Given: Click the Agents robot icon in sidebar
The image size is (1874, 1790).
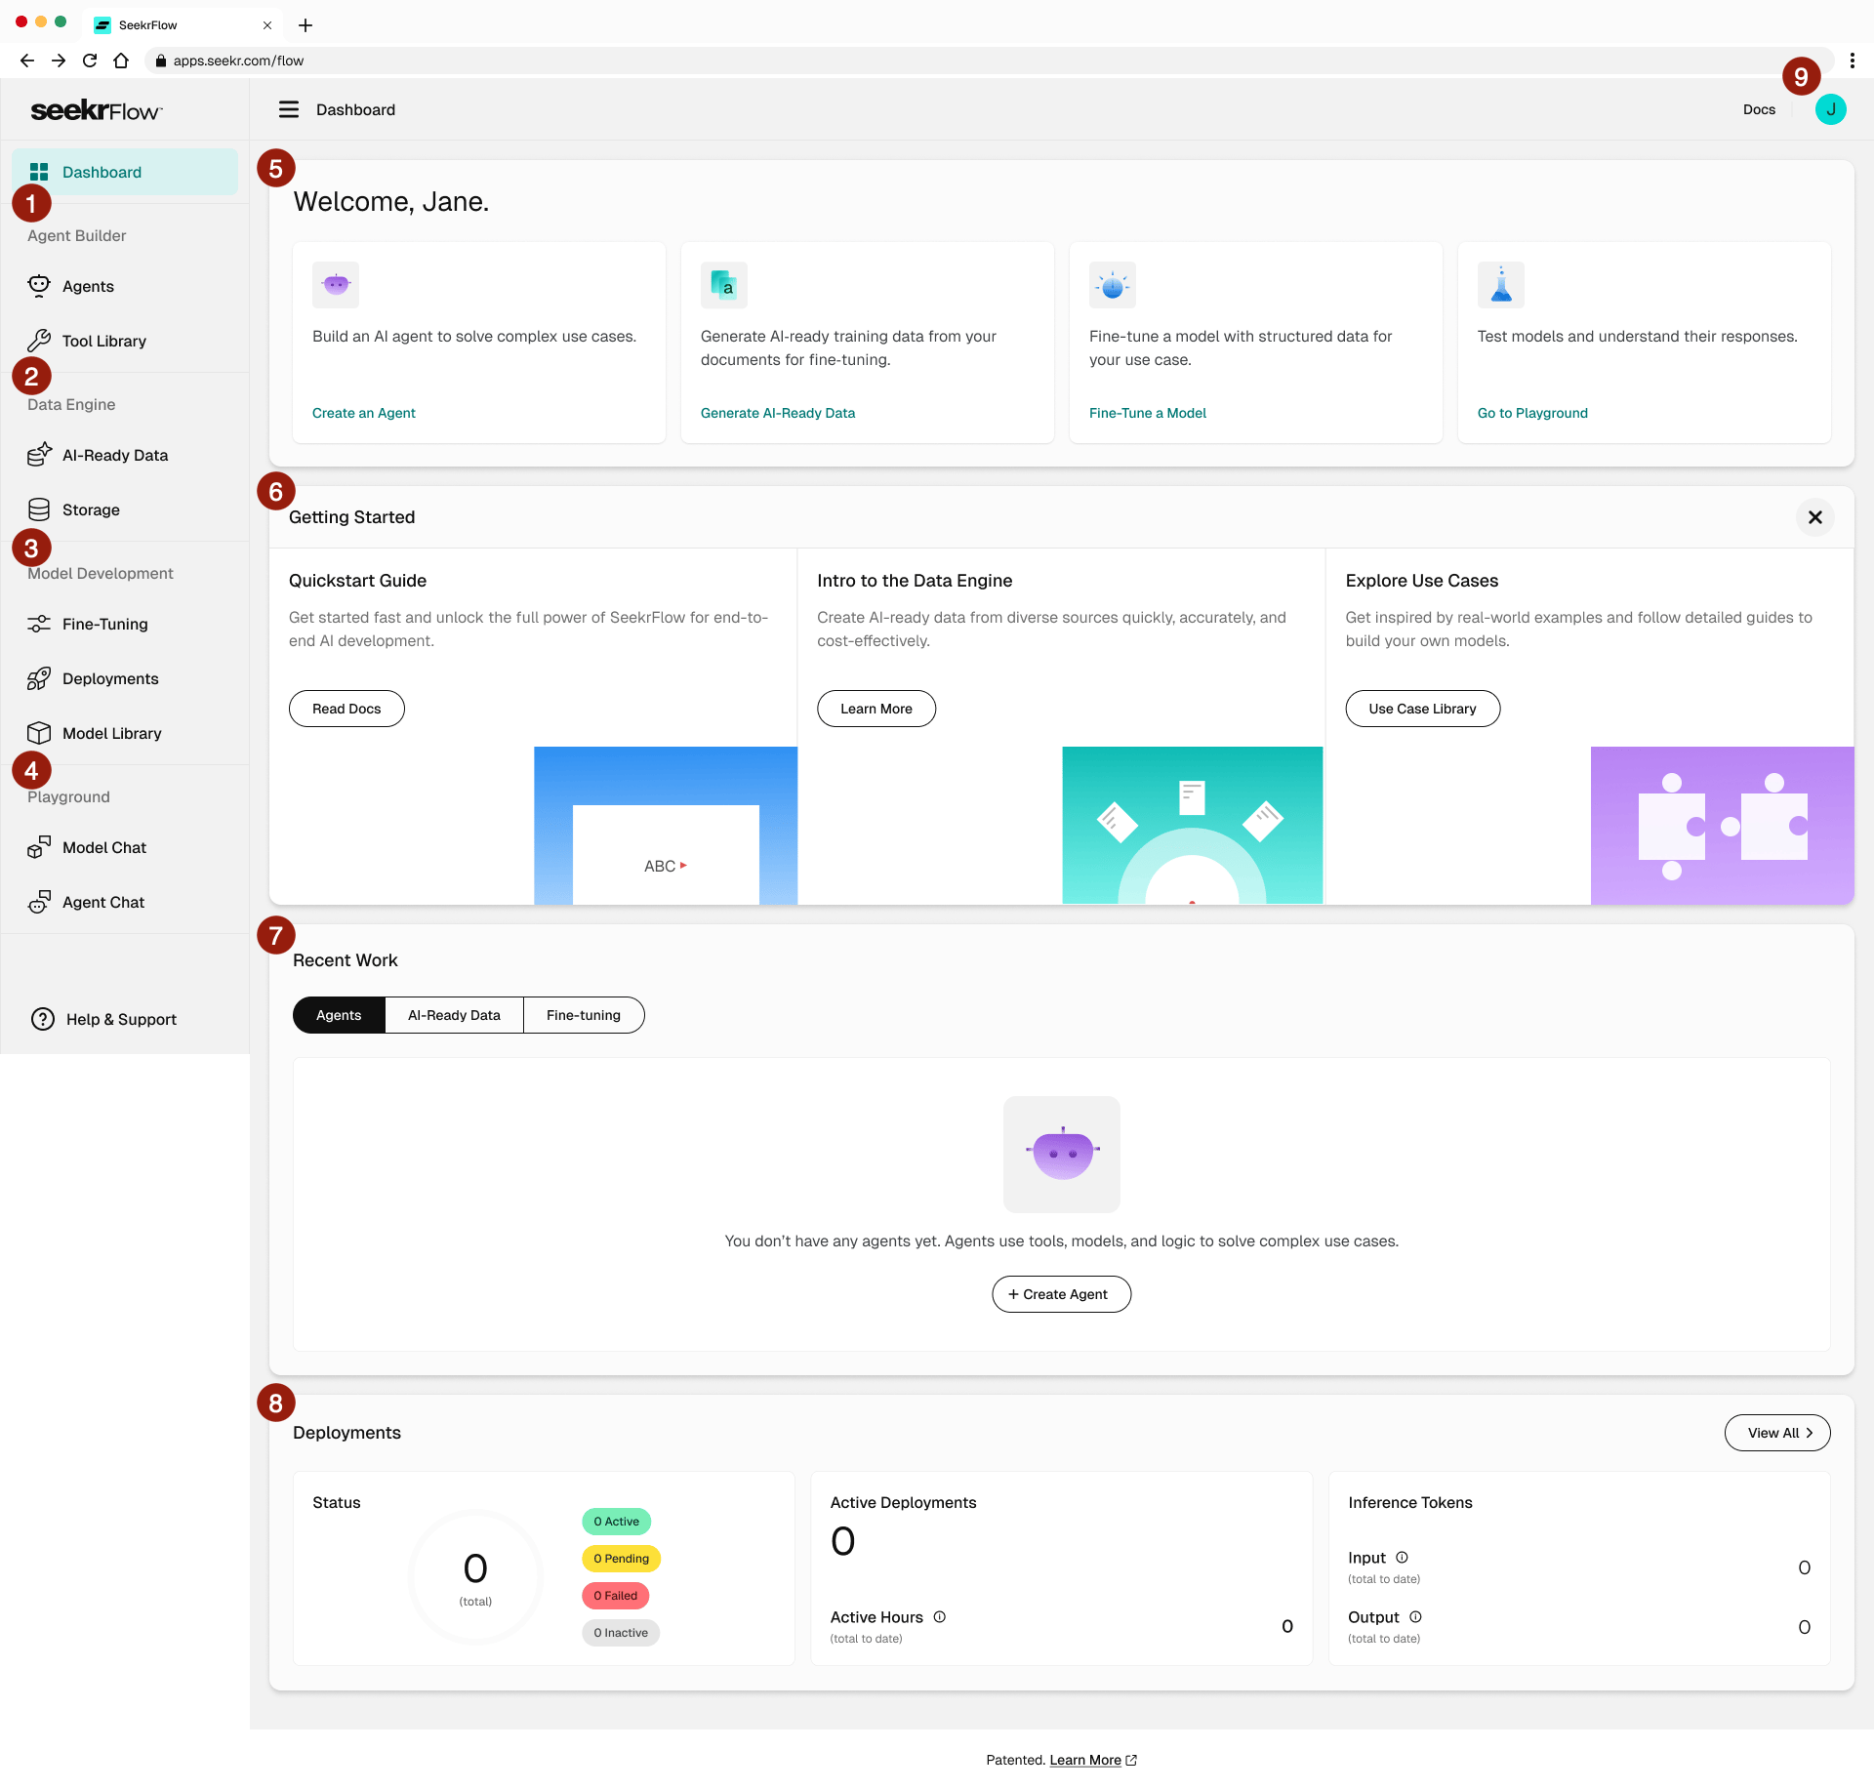Looking at the screenshot, I should click(x=39, y=286).
